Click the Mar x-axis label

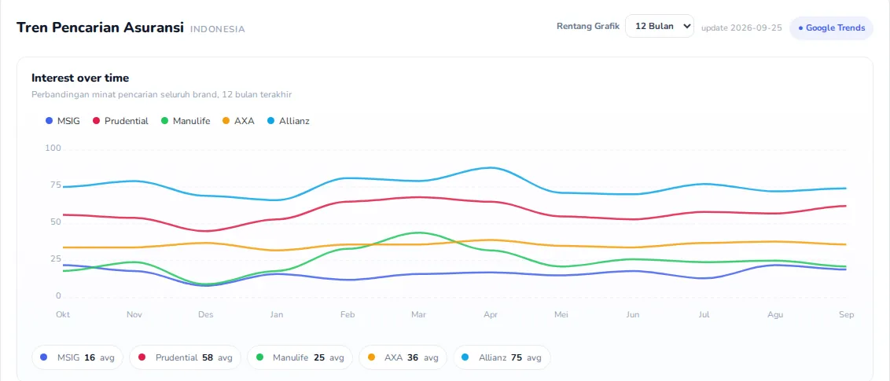419,315
